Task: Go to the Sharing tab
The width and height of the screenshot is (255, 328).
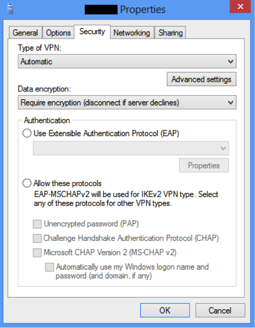Action: 170,33
